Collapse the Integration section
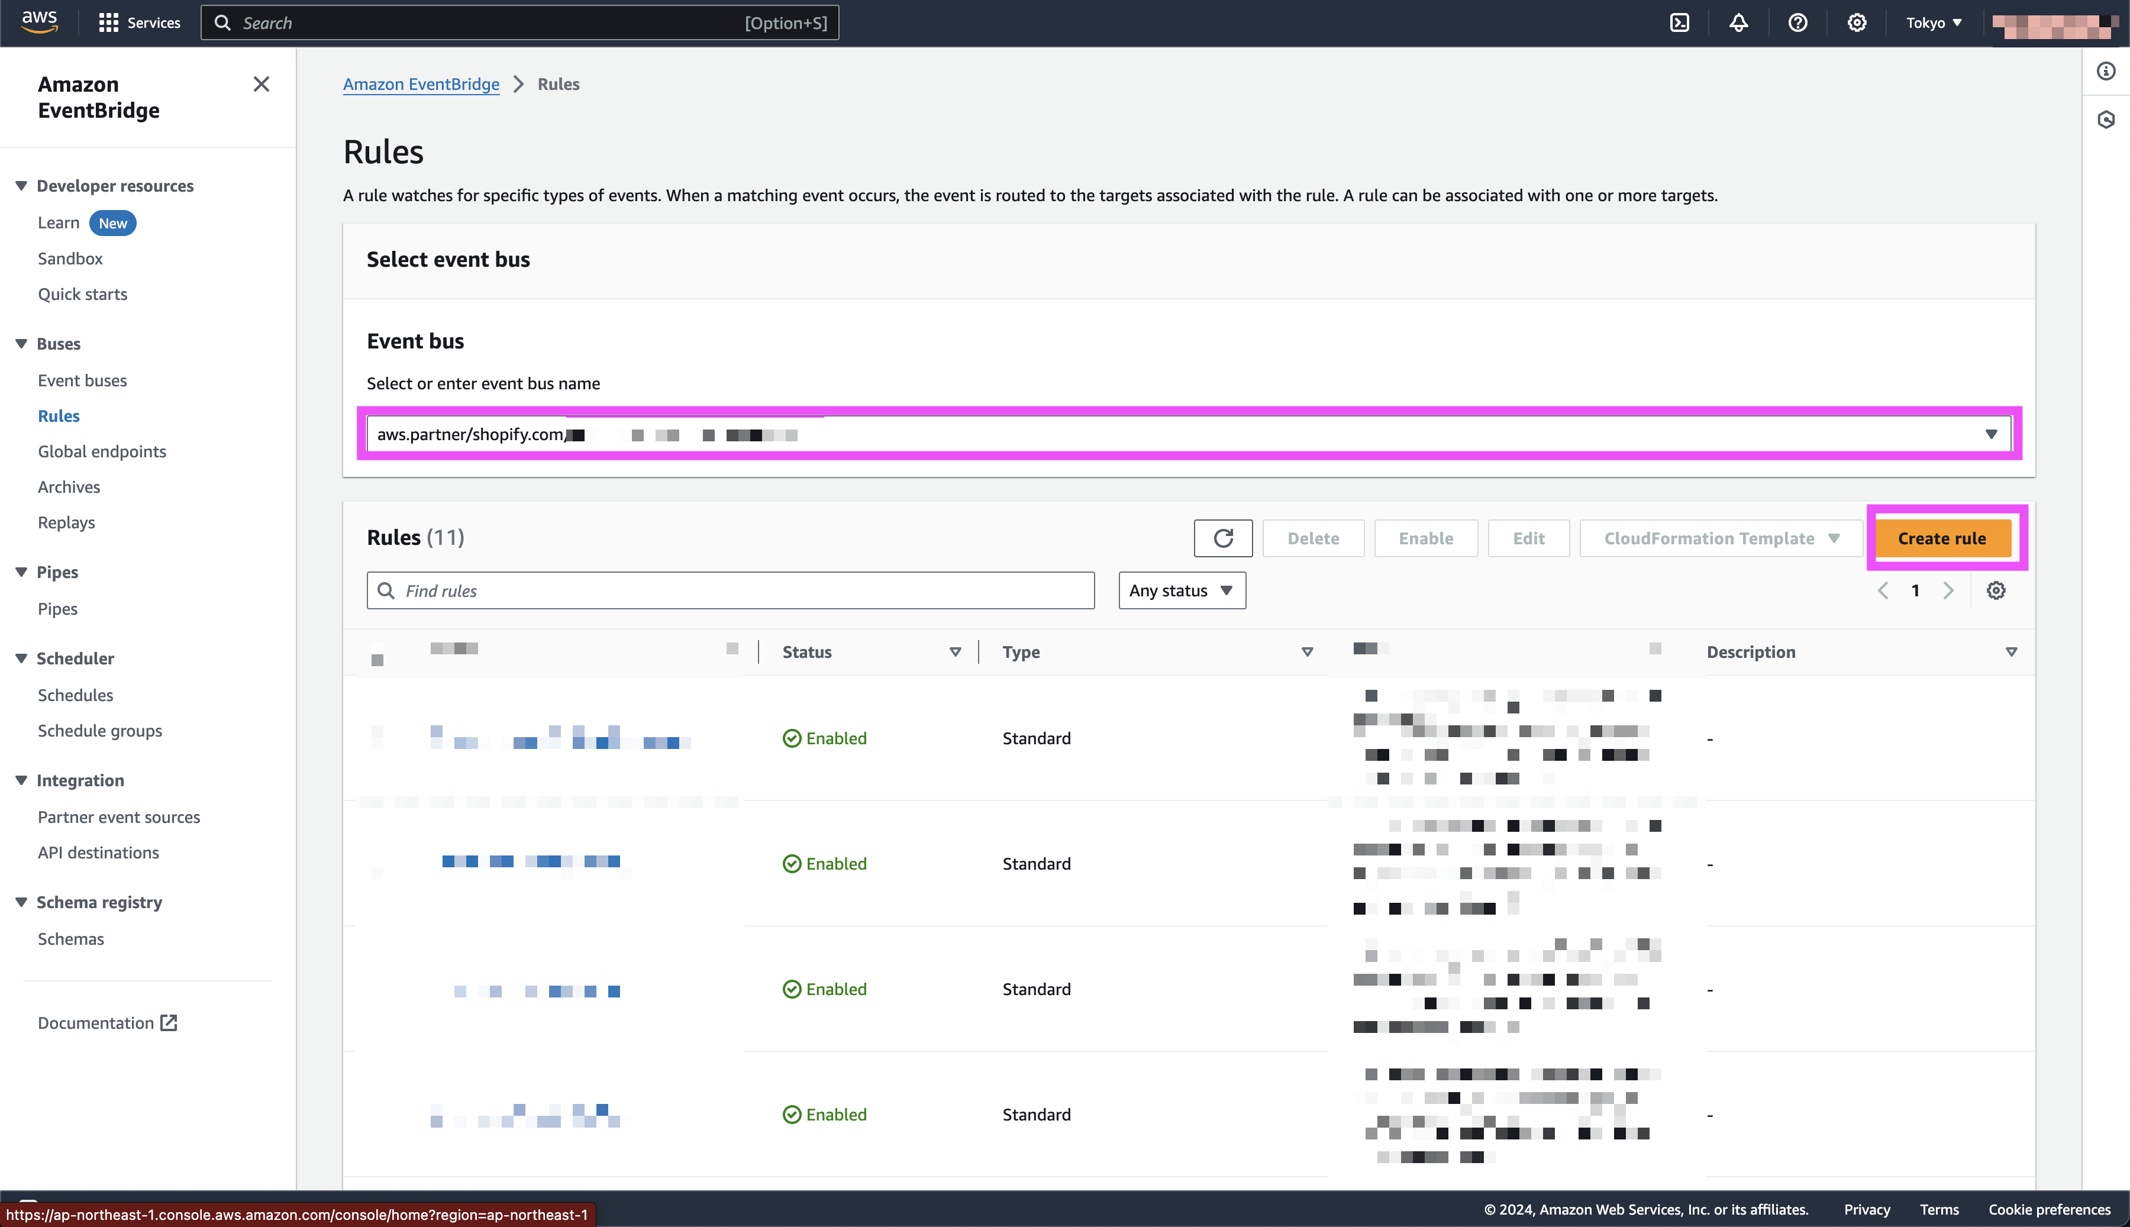This screenshot has height=1227, width=2130. pyautogui.click(x=21, y=780)
